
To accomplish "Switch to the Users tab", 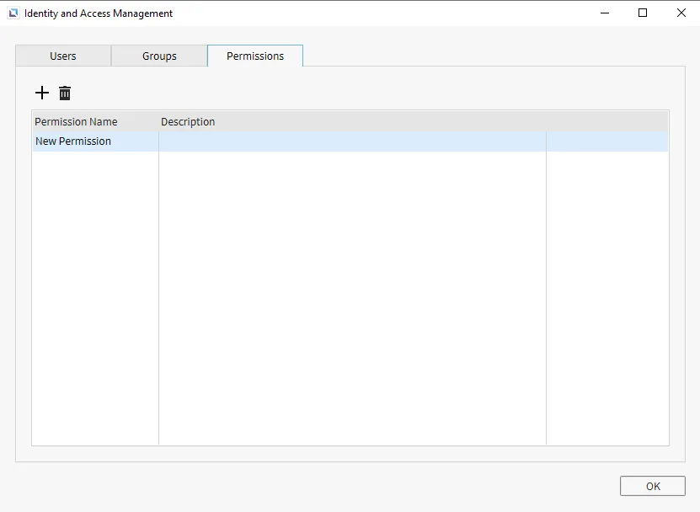I will pyautogui.click(x=63, y=56).
